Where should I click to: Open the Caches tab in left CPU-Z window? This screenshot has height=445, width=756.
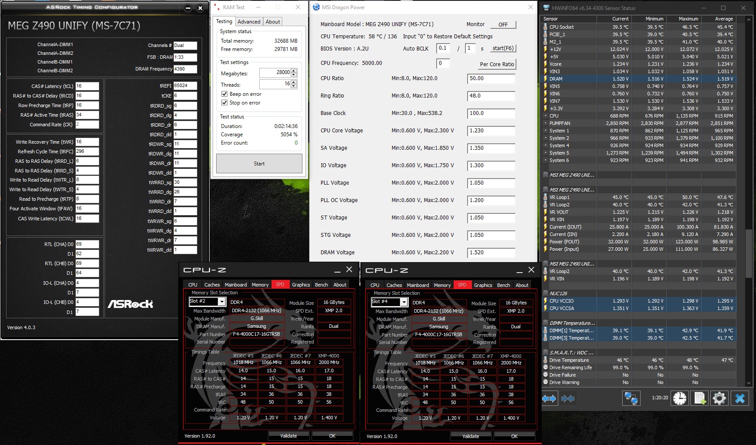coord(212,285)
